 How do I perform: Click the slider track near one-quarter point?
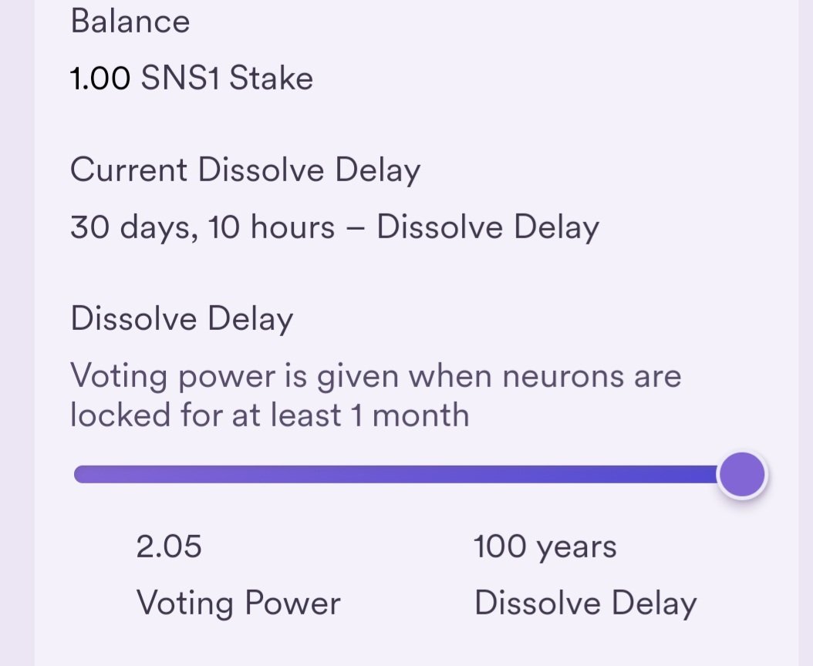click(x=235, y=474)
